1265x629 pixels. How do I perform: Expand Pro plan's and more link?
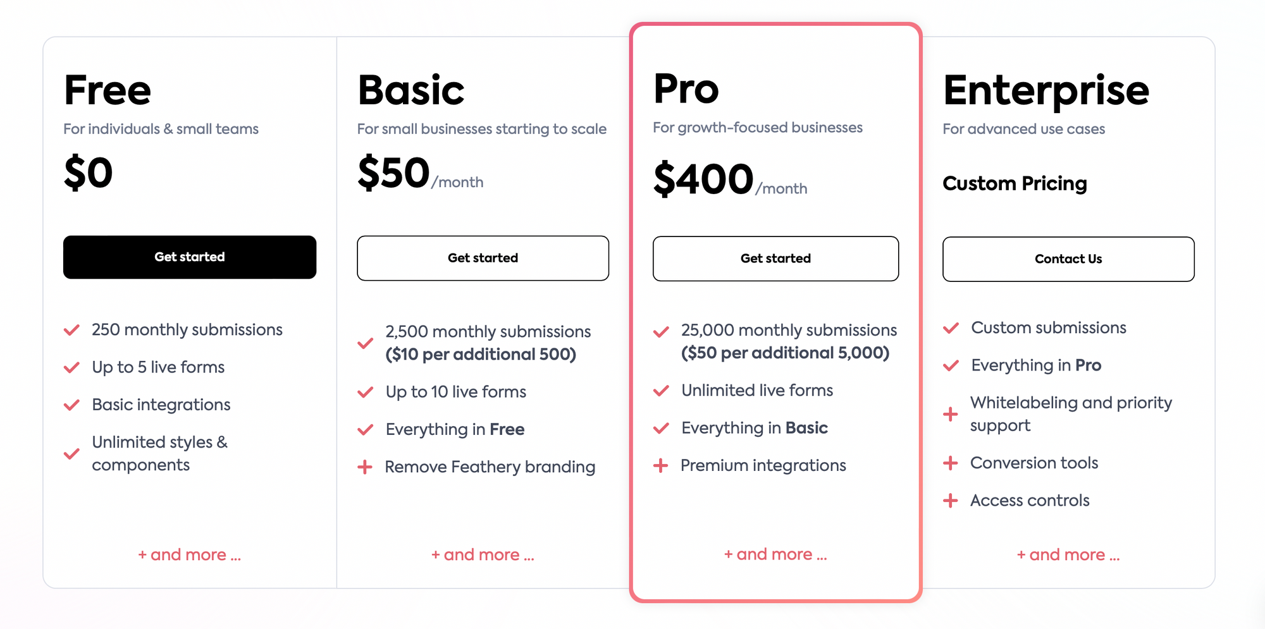pos(775,554)
